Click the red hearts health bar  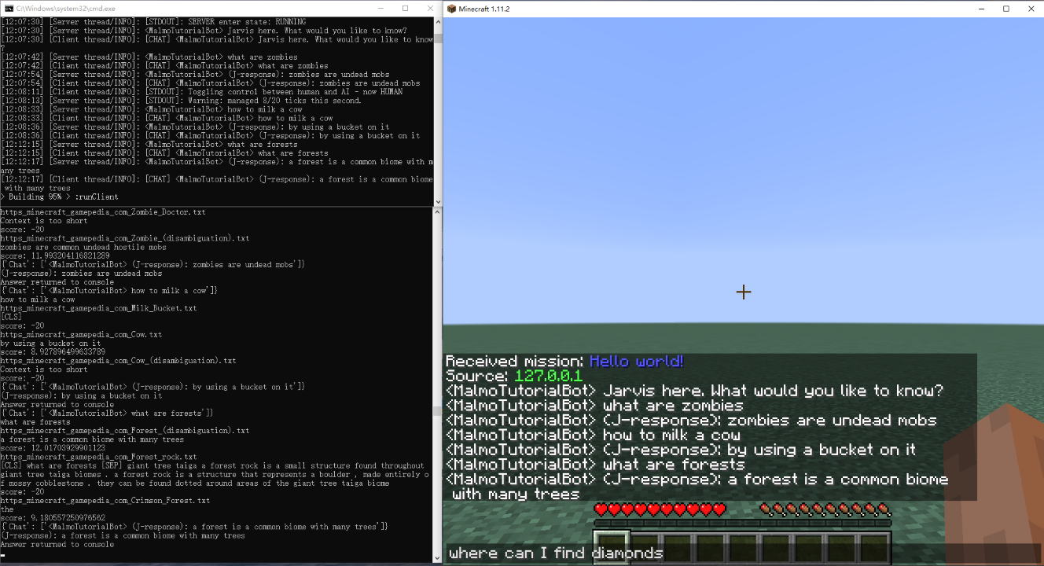tap(660, 510)
